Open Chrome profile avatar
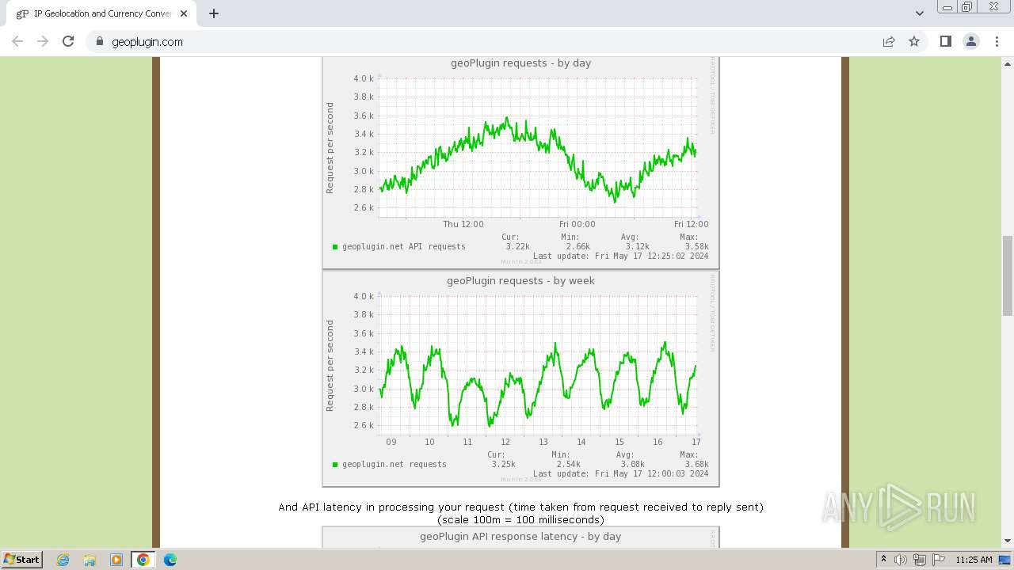Viewport: 1014px width, 570px height. (971, 41)
